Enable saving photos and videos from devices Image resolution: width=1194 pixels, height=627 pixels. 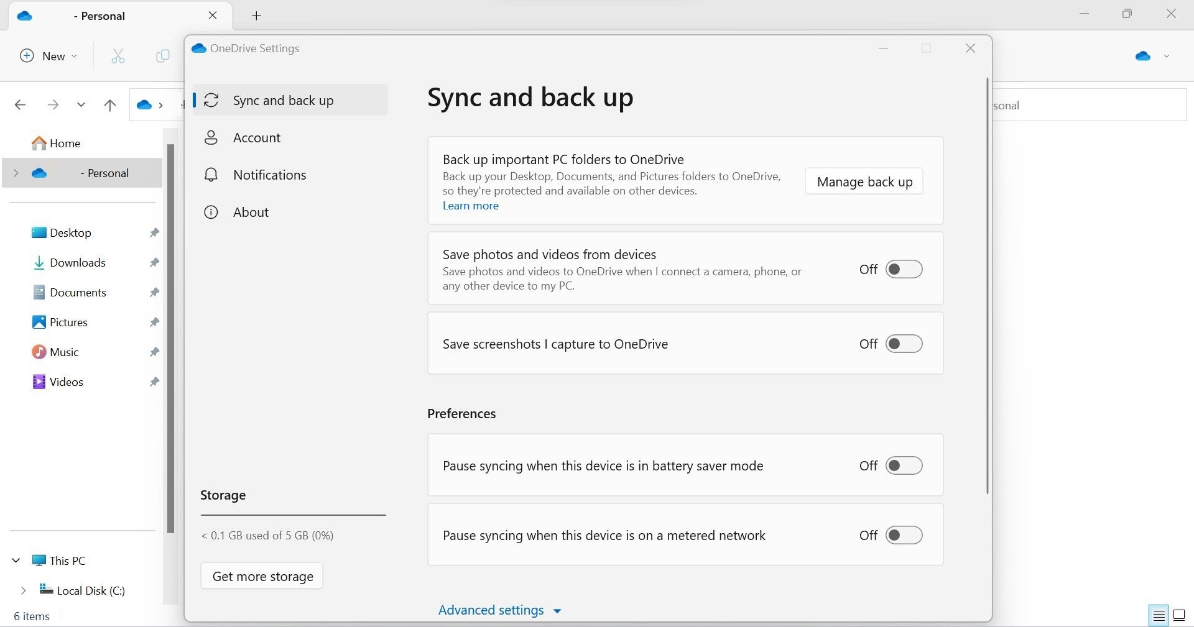[x=904, y=269]
